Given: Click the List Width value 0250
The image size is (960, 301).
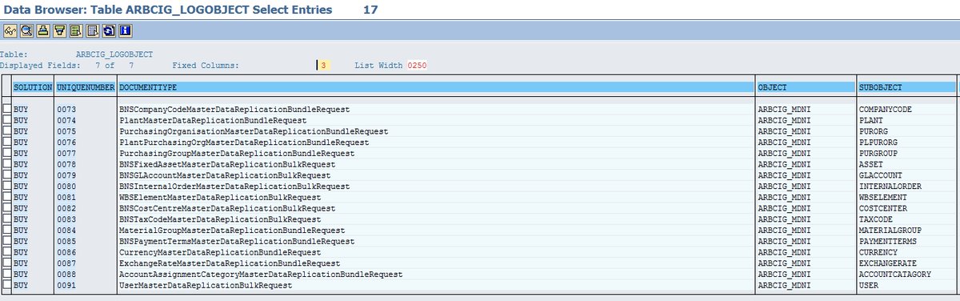Looking at the screenshot, I should pos(417,66).
